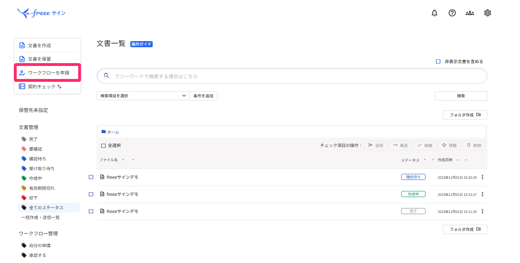Image resolution: width=520 pixels, height=263 pixels.
Task: Check the box for the 作成中 document row
Action: click(91, 194)
